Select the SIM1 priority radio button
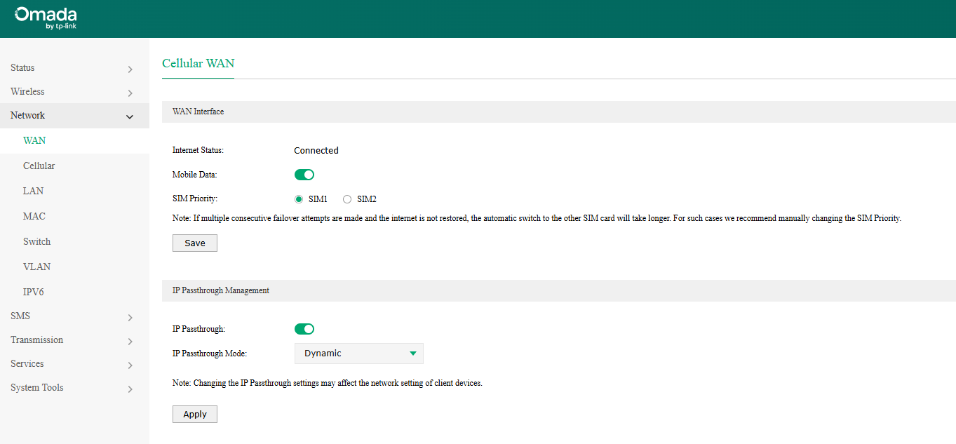This screenshot has height=444, width=956. [x=298, y=199]
